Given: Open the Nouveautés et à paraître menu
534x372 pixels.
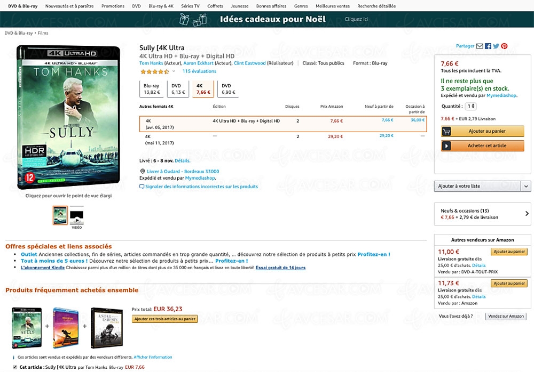Looking at the screenshot, I should point(69,6).
